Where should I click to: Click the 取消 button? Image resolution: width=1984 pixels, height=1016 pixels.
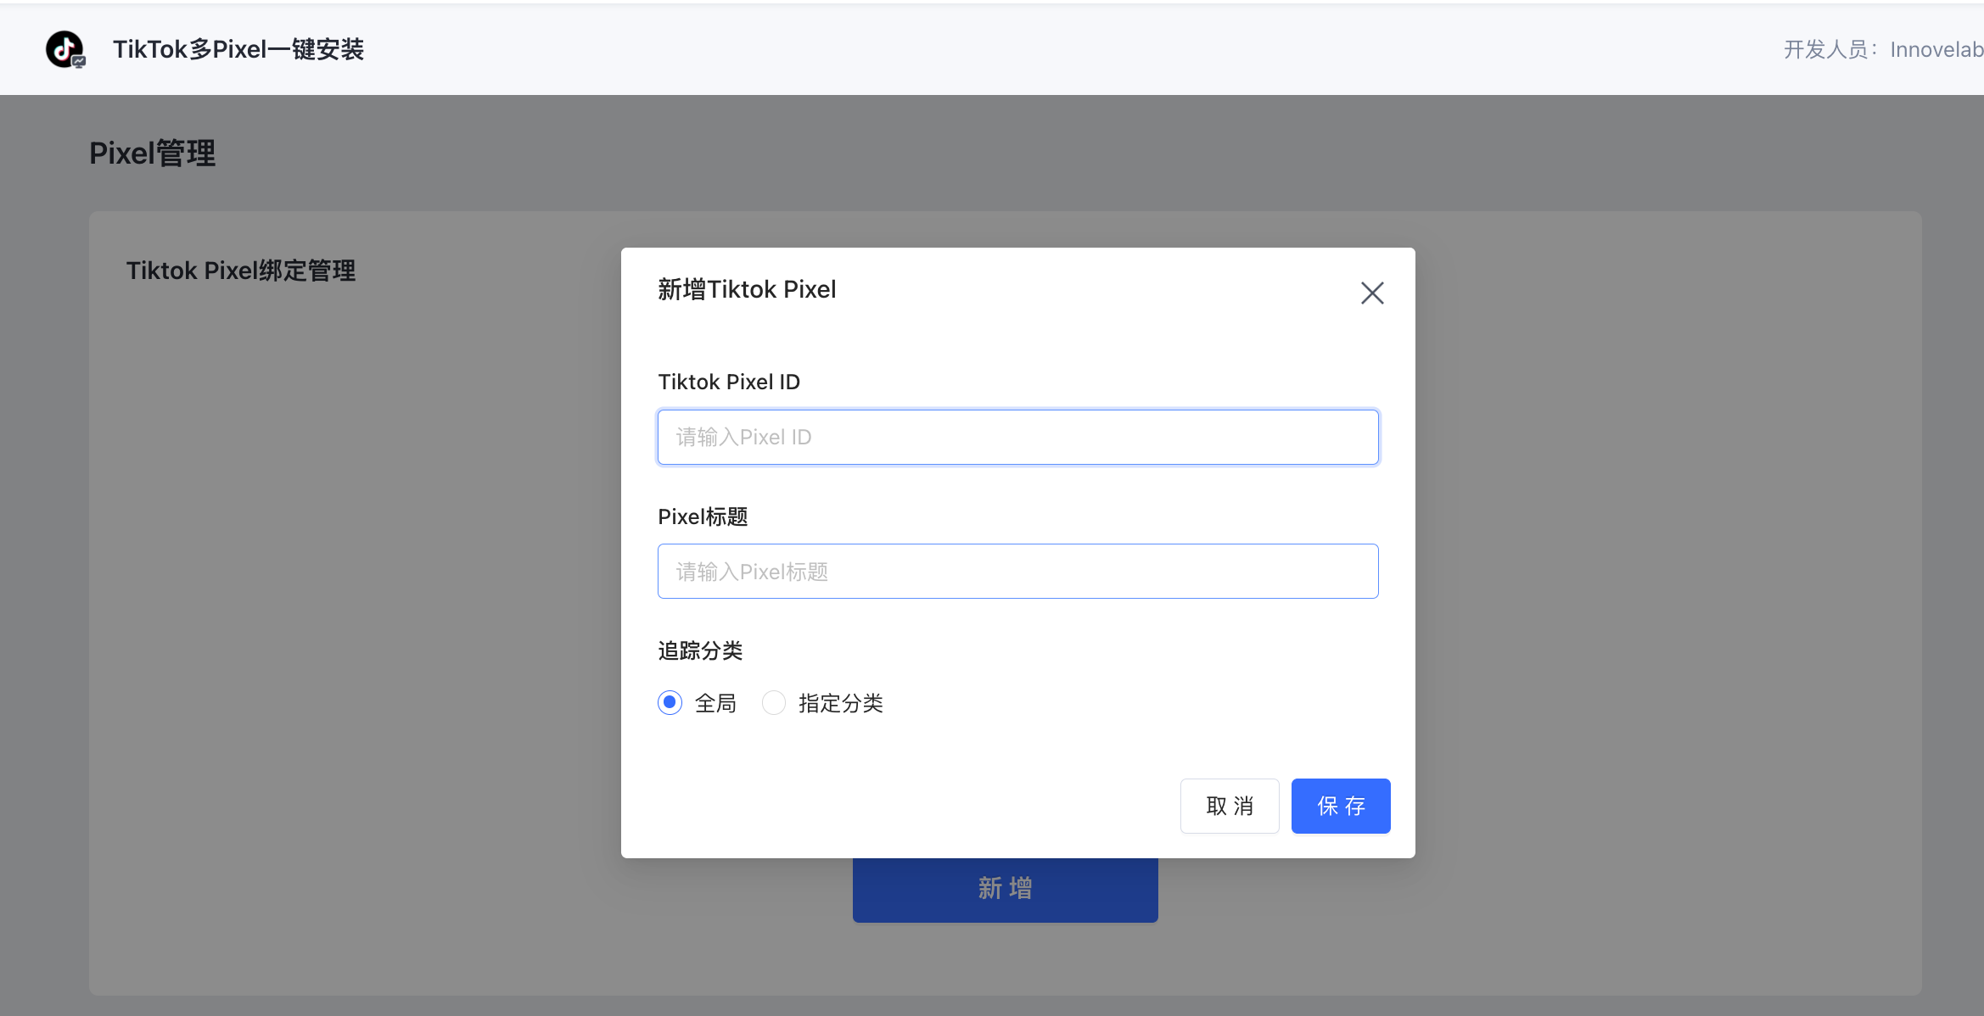1229,806
